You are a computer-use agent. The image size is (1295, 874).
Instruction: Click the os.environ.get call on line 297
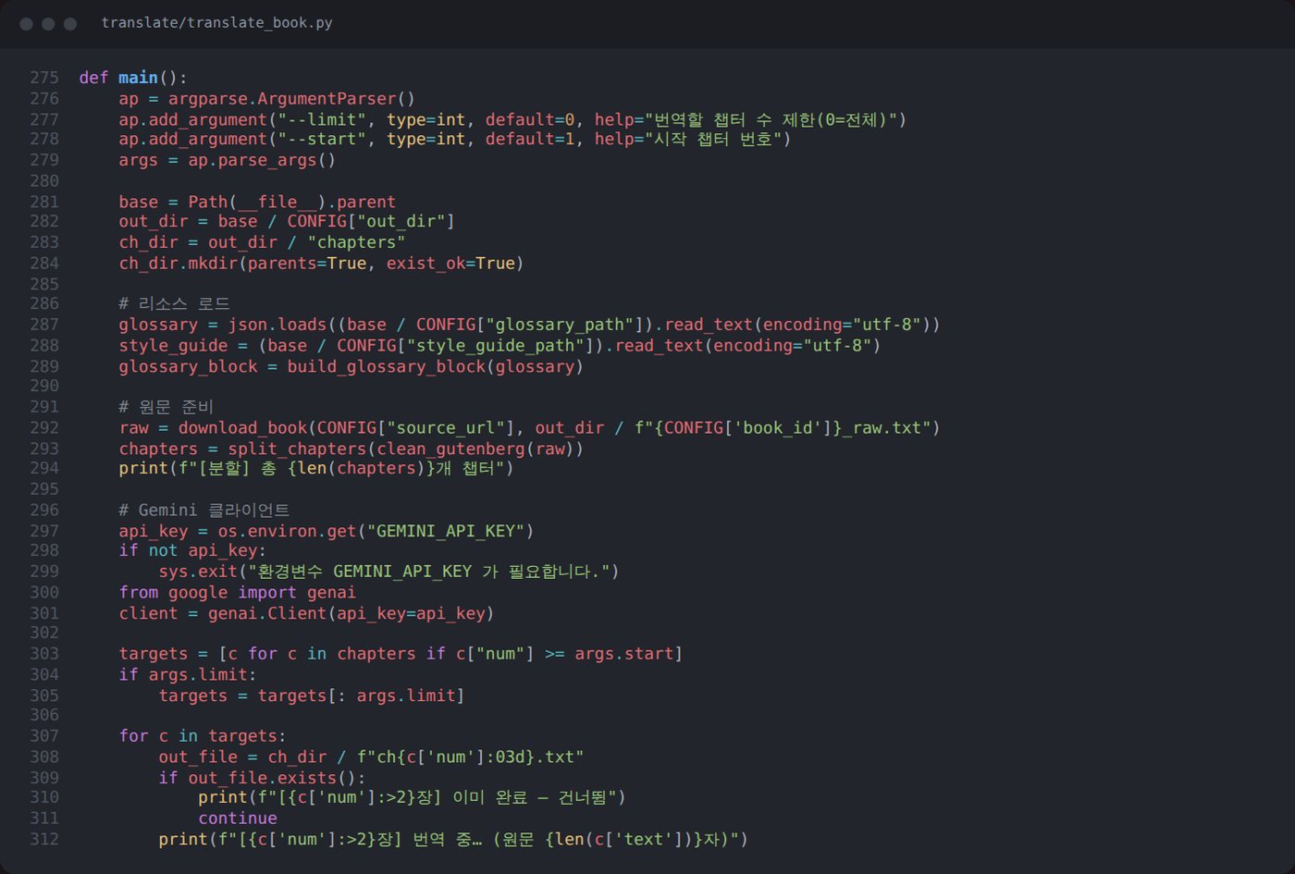pos(287,531)
